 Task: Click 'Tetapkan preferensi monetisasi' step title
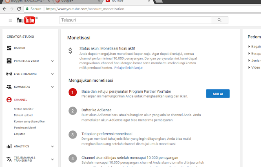107,134
